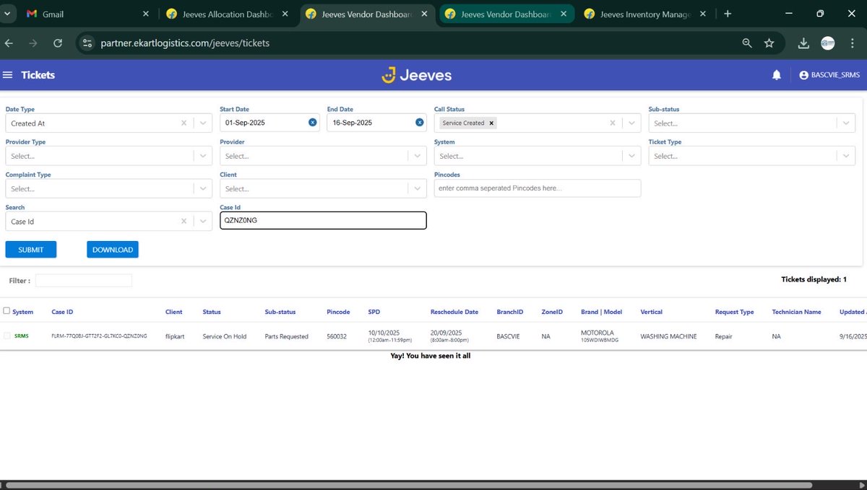This screenshot has height=490, width=867.
Task: Open the site information icon in address bar
Action: click(x=87, y=43)
